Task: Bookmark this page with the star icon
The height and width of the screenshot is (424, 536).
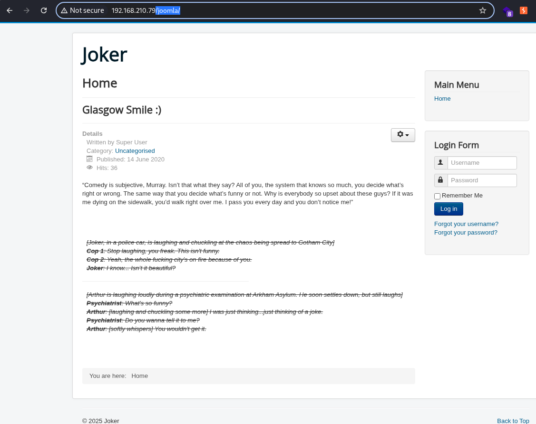Action: (482, 10)
